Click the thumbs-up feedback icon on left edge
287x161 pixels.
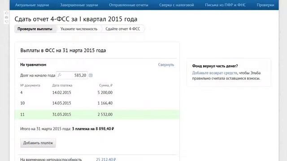(x=7, y=13)
